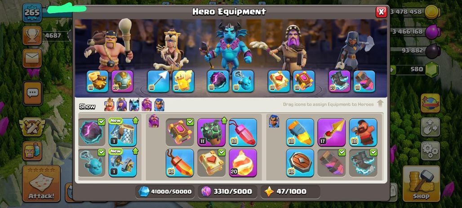Tap the Barbarian King's Spiky Ball slot

[x=122, y=81]
